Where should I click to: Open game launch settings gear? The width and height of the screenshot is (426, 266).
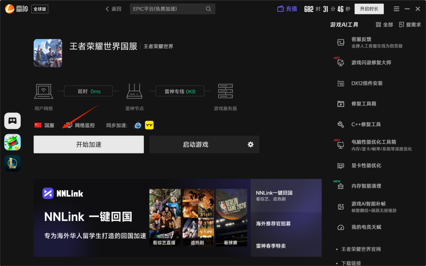(251, 144)
